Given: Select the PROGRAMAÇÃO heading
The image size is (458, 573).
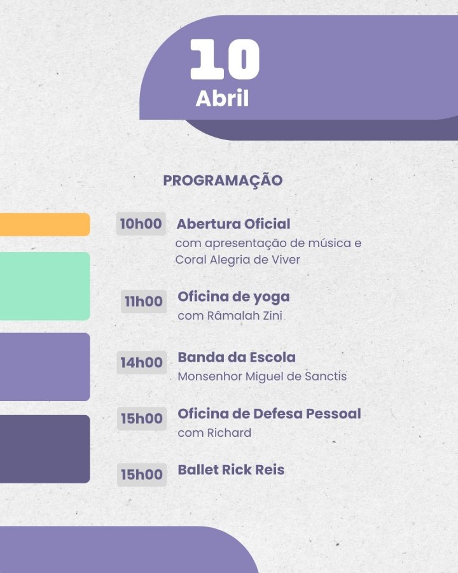Looking at the screenshot, I should (x=223, y=180).
